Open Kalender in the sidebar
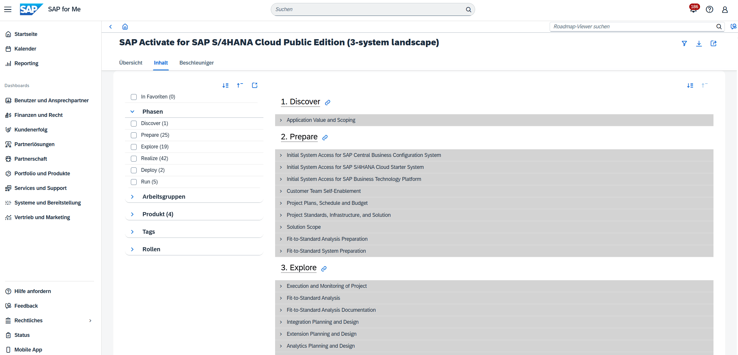The image size is (738, 355). [25, 49]
